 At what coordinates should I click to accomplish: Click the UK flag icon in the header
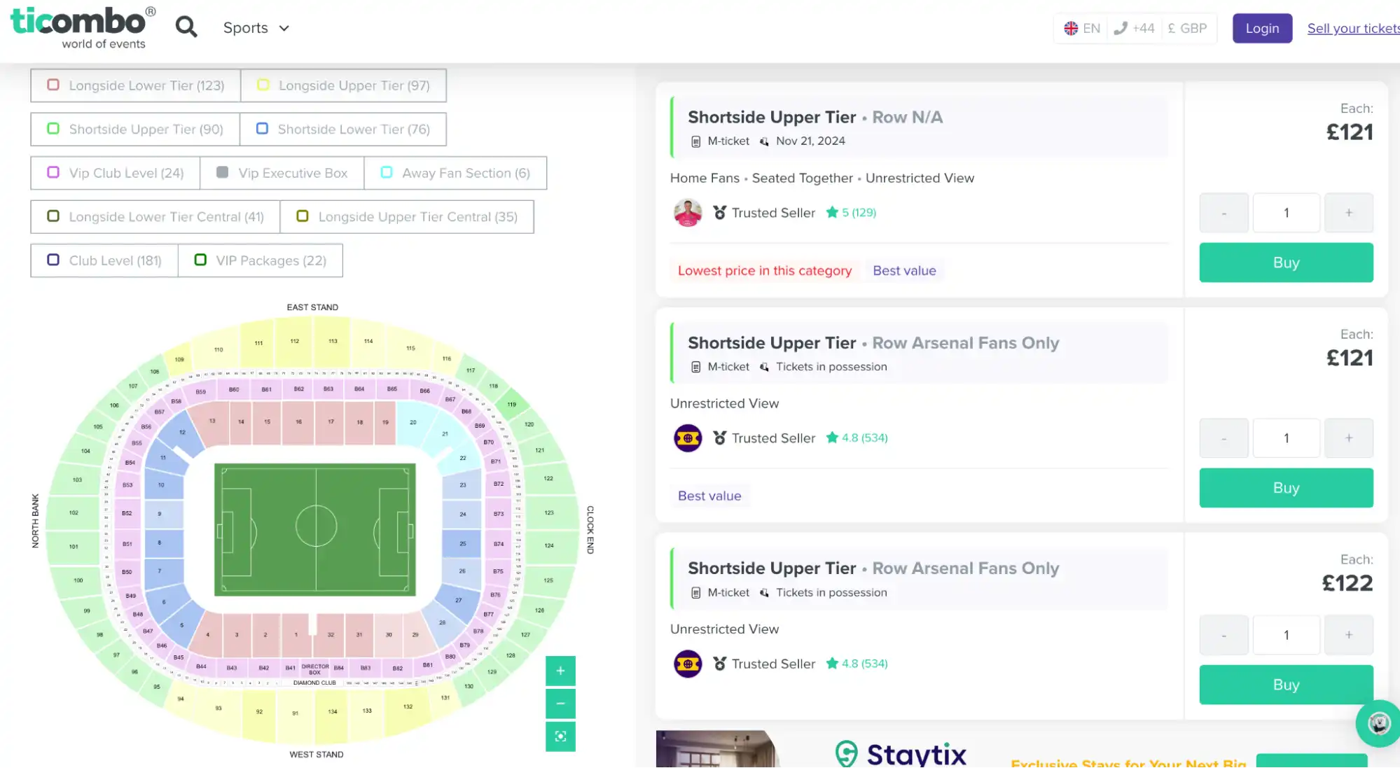1070,28
